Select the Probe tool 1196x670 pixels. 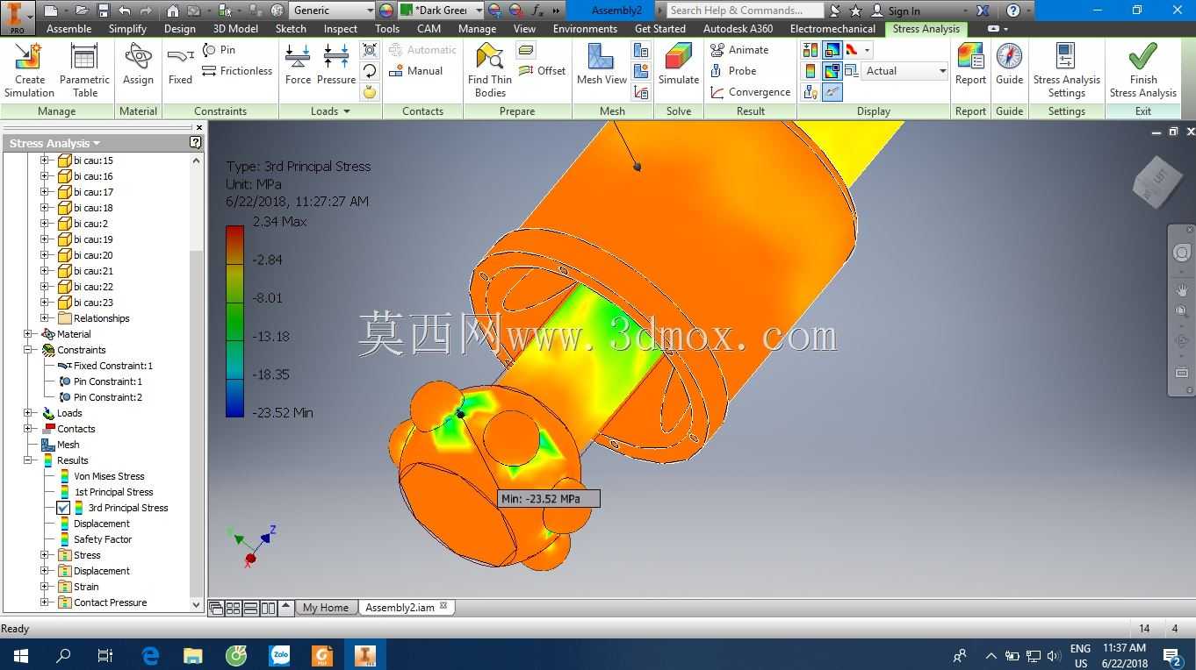pyautogui.click(x=733, y=71)
